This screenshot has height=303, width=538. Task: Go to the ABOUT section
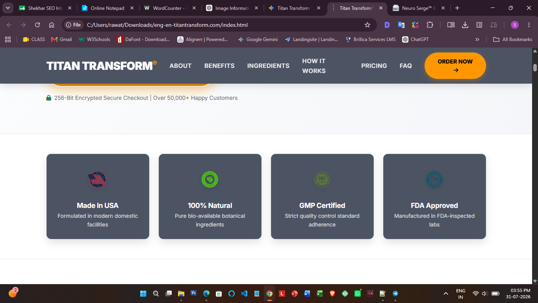180,66
